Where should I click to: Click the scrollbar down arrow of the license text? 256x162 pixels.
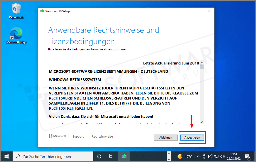(202, 122)
